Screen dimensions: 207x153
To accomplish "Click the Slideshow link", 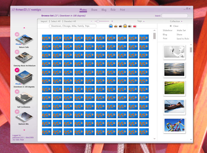I will (167, 30).
